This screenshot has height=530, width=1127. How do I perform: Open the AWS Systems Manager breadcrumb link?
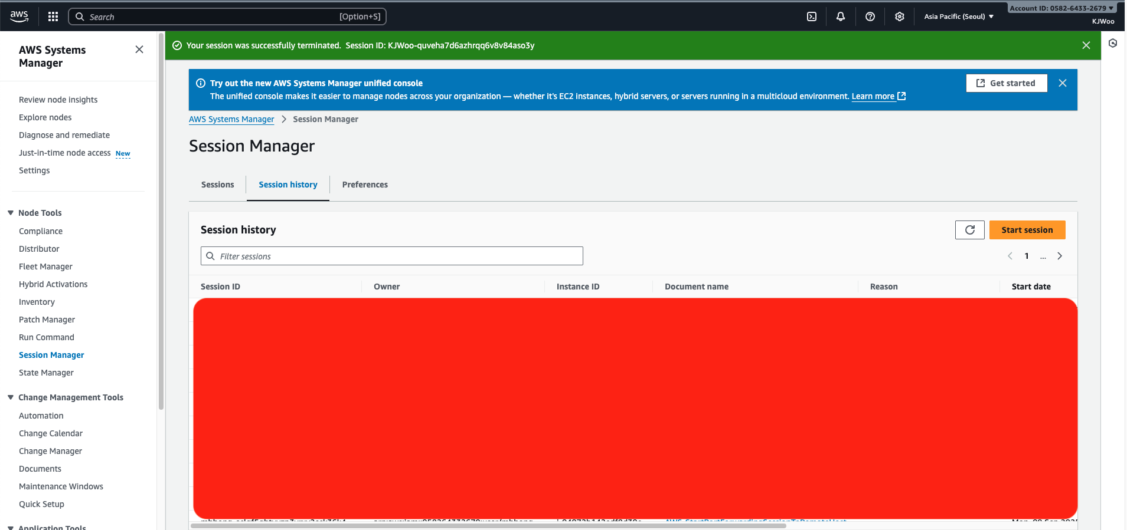tap(231, 119)
